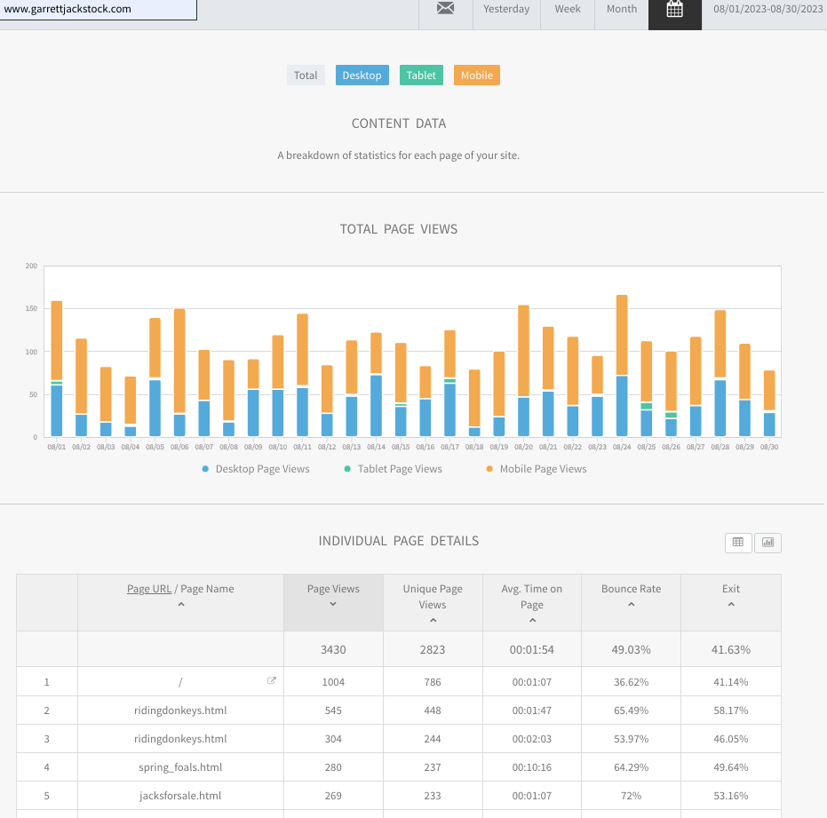Sort by Bounce Rate column arrow
This screenshot has width=827, height=818.
coord(631,604)
